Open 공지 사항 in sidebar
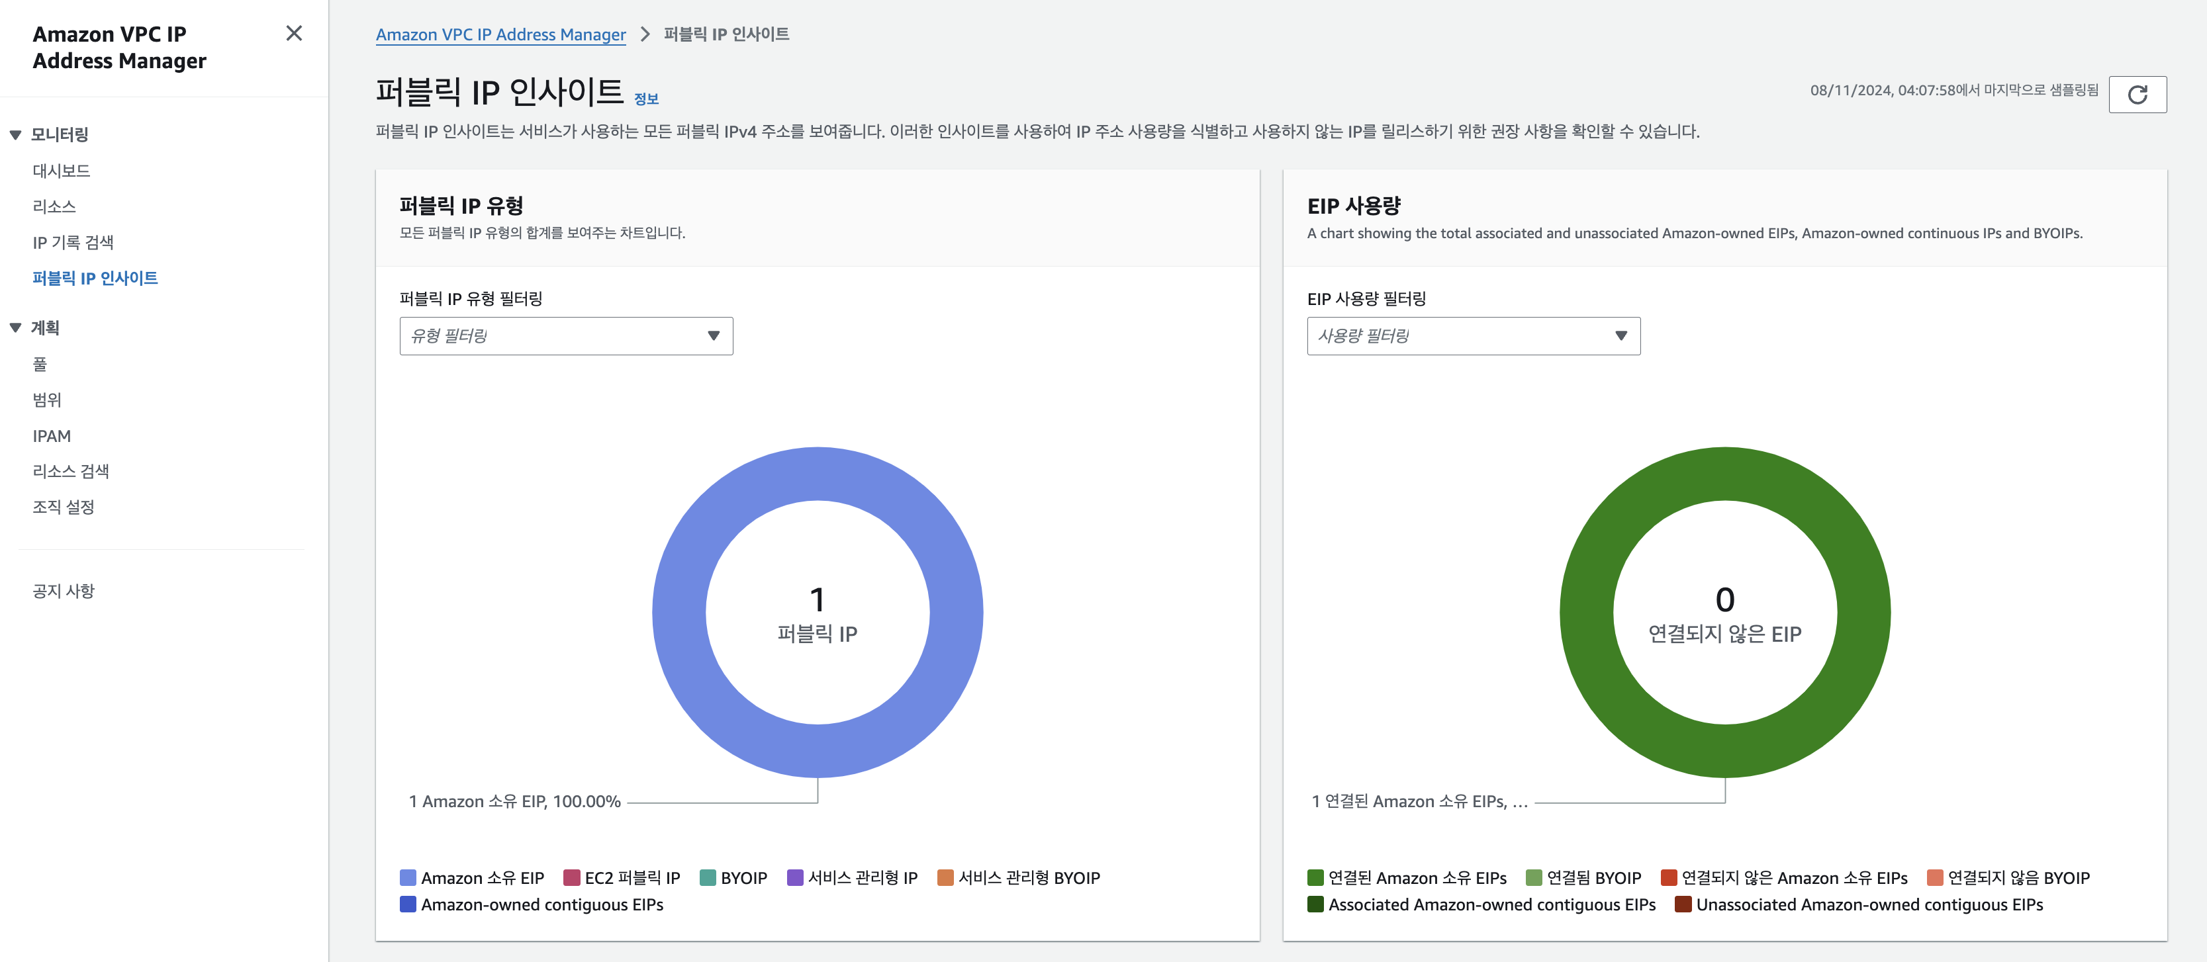The image size is (2207, 962). point(64,591)
